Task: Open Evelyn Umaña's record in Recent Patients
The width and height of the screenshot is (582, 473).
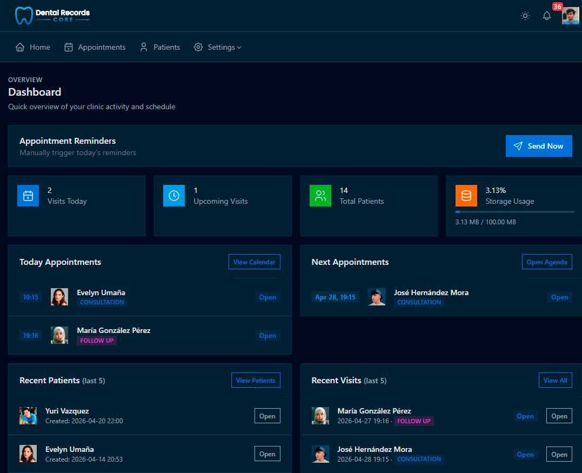Action: point(267,454)
